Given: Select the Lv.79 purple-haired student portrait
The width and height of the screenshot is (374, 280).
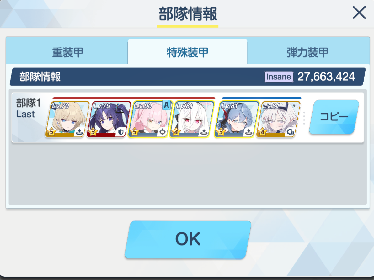Looking at the screenshot, I should click(109, 120).
